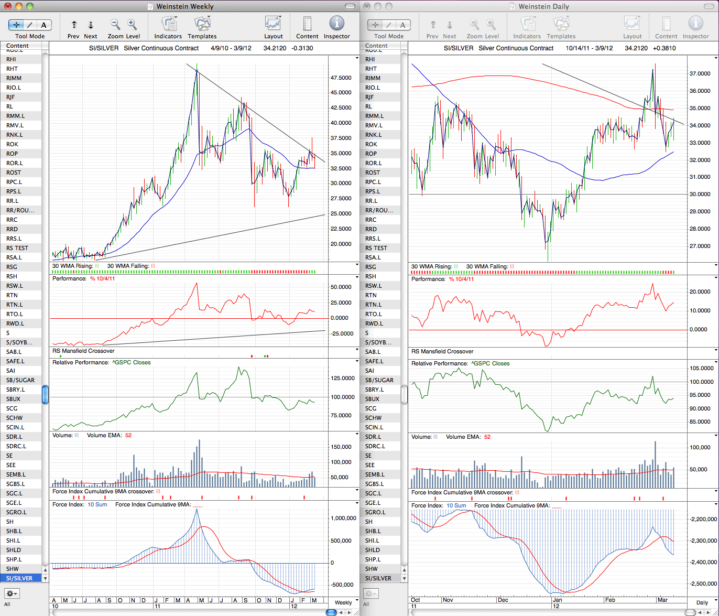Image resolution: width=719 pixels, height=616 pixels.
Task: Select S/SOYB in the daily symbol list
Action: point(380,342)
